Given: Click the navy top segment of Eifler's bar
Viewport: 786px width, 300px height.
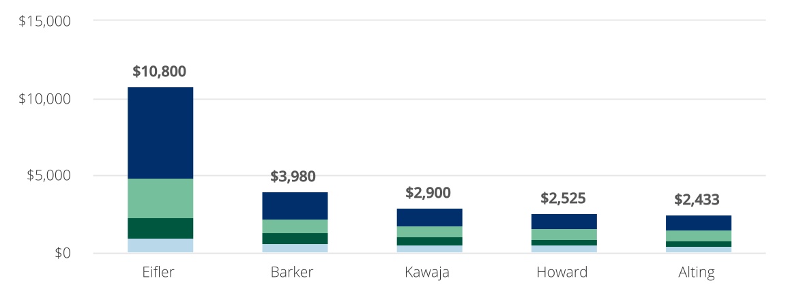Looking at the screenshot, I should [160, 133].
